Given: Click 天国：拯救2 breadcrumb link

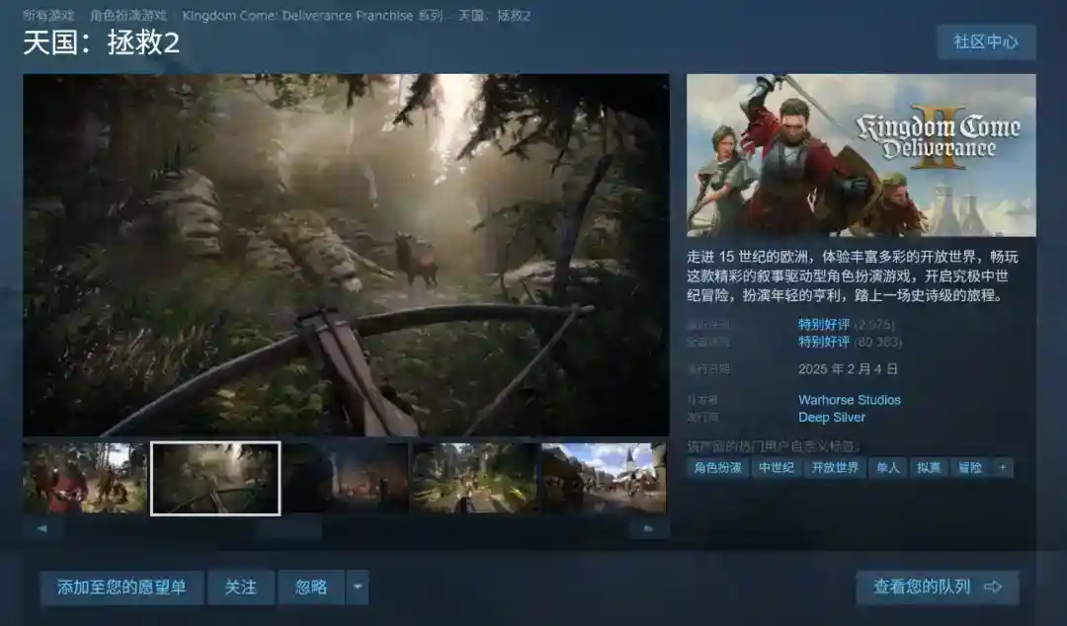Looking at the screenshot, I should [x=495, y=15].
